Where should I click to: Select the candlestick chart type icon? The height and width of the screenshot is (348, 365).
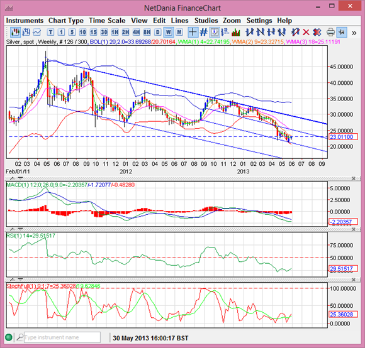(15, 32)
